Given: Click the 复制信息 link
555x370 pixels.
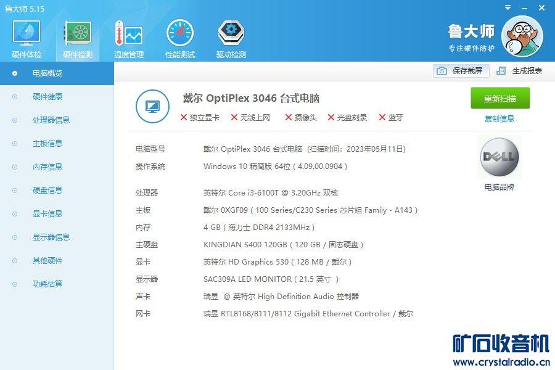Looking at the screenshot, I should pos(499,119).
